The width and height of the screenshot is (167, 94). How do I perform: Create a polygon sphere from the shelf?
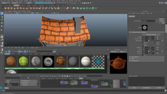pyautogui.click(x=5, y=8)
